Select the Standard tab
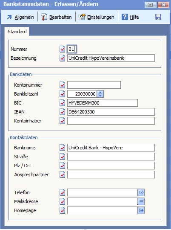Viewport: 171px width, 230px height. [17, 32]
